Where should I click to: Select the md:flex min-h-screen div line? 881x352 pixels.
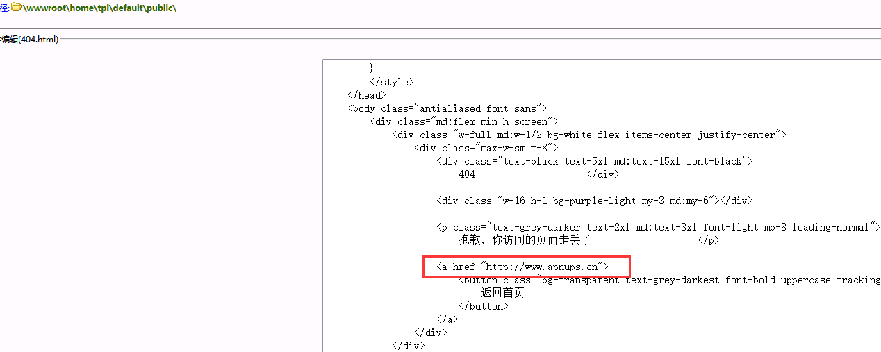click(464, 121)
